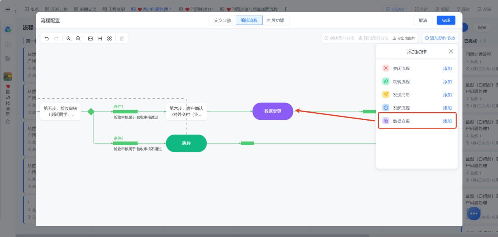Add the 跳转流程 action
The width and height of the screenshot is (498, 237).
tap(447, 82)
